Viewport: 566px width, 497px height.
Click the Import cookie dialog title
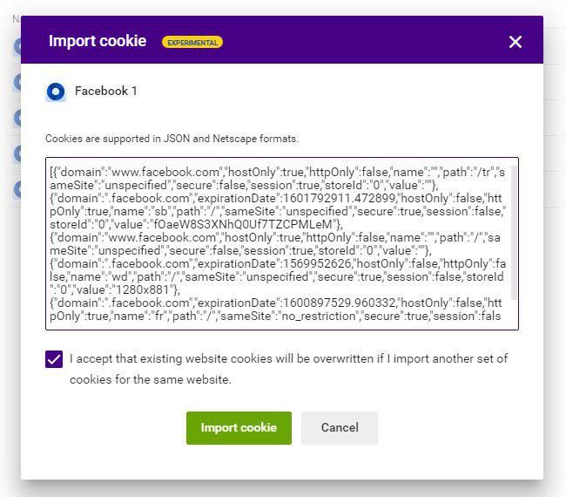coord(98,41)
